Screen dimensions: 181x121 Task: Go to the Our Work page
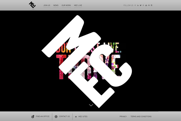click(66, 5)
